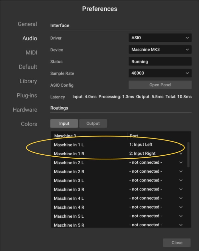
Task: Open port dropdown for Maschine In 5 R
Action: pyautogui.click(x=181, y=225)
